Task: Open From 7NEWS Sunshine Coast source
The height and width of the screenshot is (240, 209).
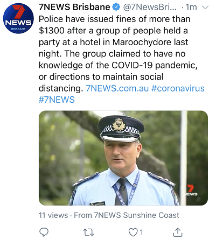Action: [127, 215]
